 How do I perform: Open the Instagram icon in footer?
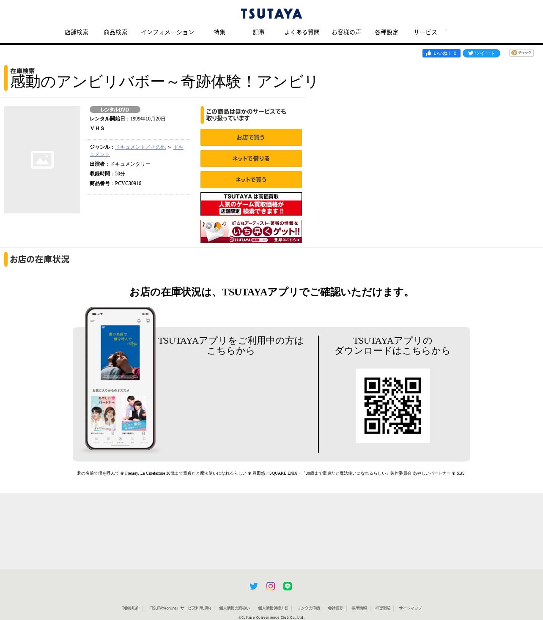click(271, 586)
